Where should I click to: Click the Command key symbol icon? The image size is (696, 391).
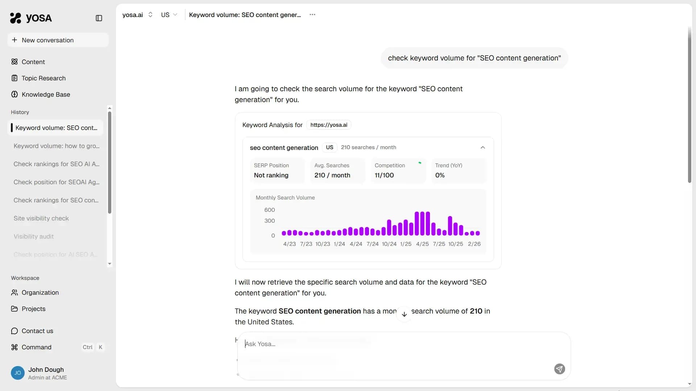coord(14,347)
